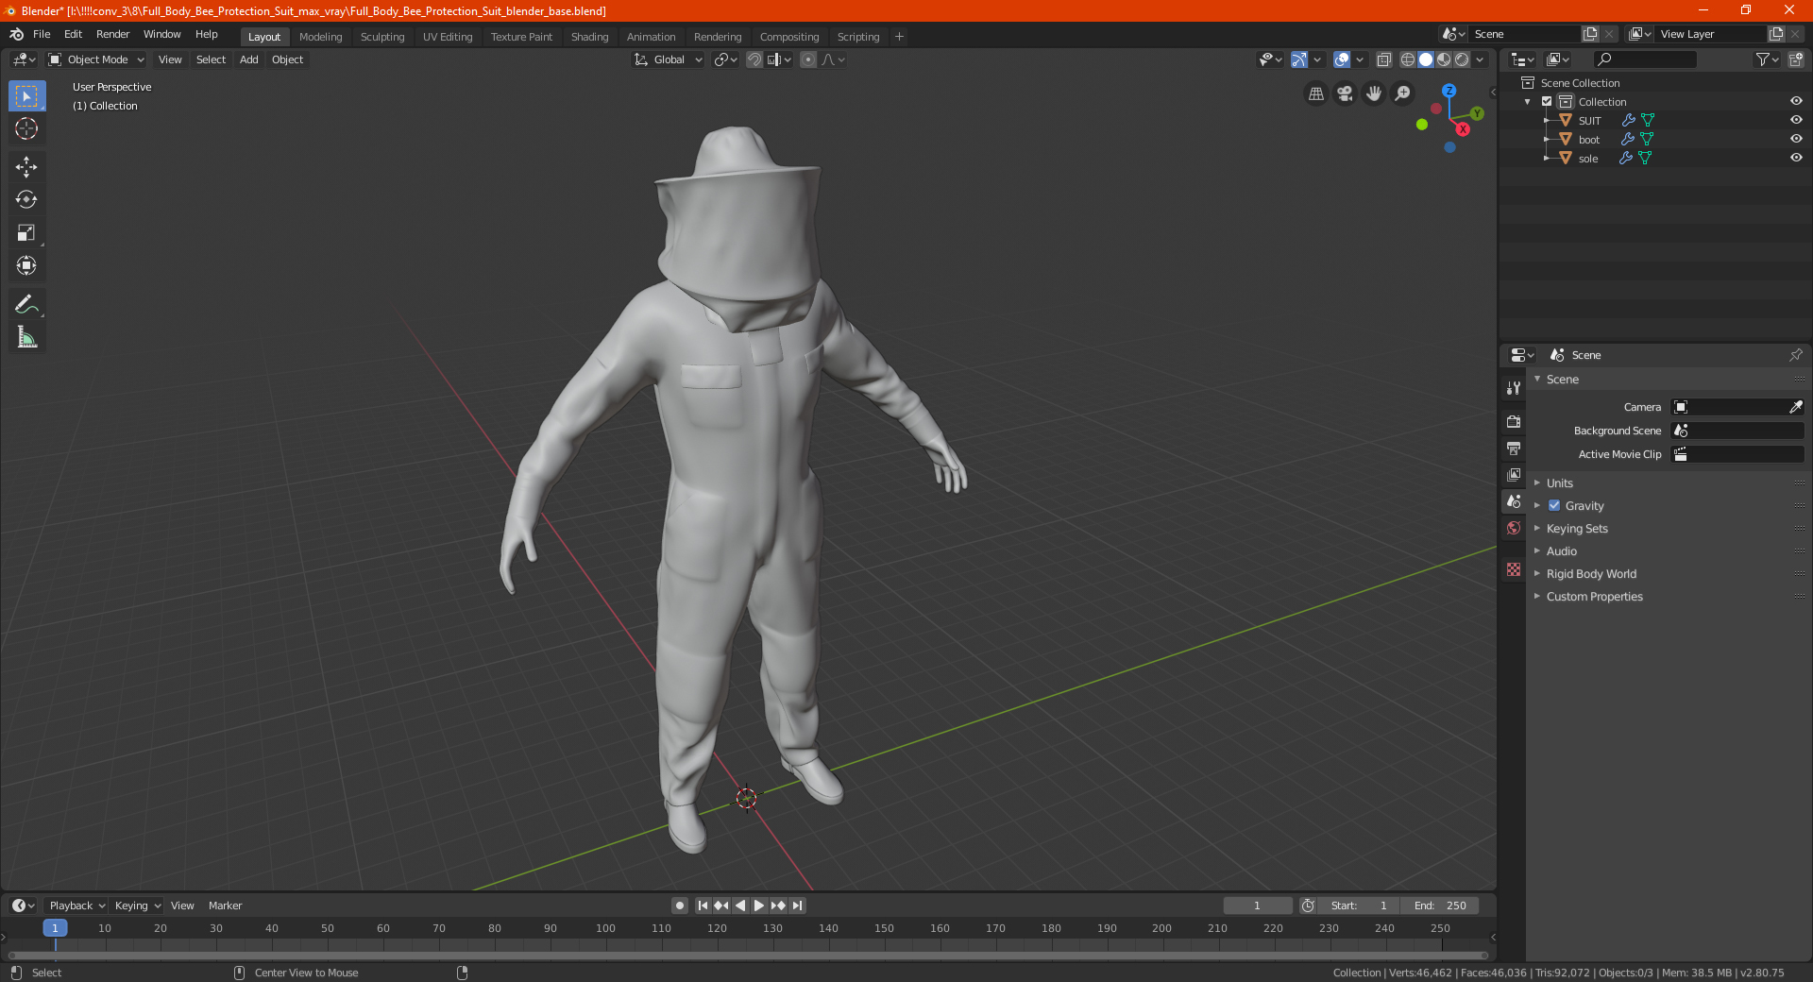
Task: Open the Object Mode dropdown
Action: (x=96, y=59)
